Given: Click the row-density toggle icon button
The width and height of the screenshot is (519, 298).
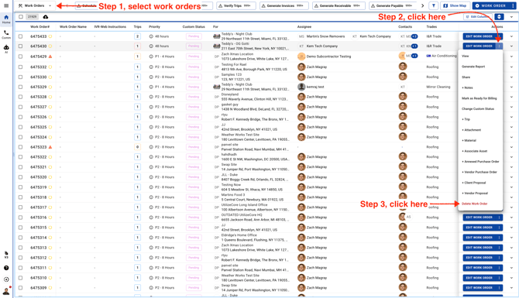Looking at the screenshot, I should click(499, 17).
